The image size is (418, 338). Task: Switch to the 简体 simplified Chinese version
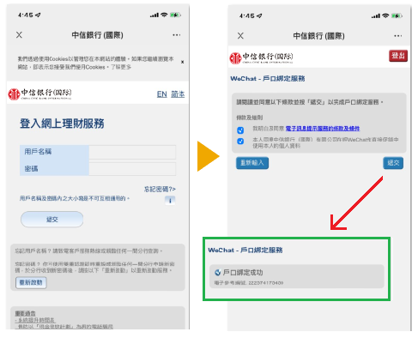coord(178,94)
